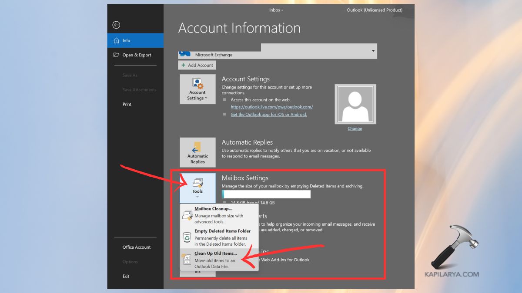Screen dimensions: 522x293
Task: Click the profile picture placeholder
Action: pyautogui.click(x=355, y=104)
